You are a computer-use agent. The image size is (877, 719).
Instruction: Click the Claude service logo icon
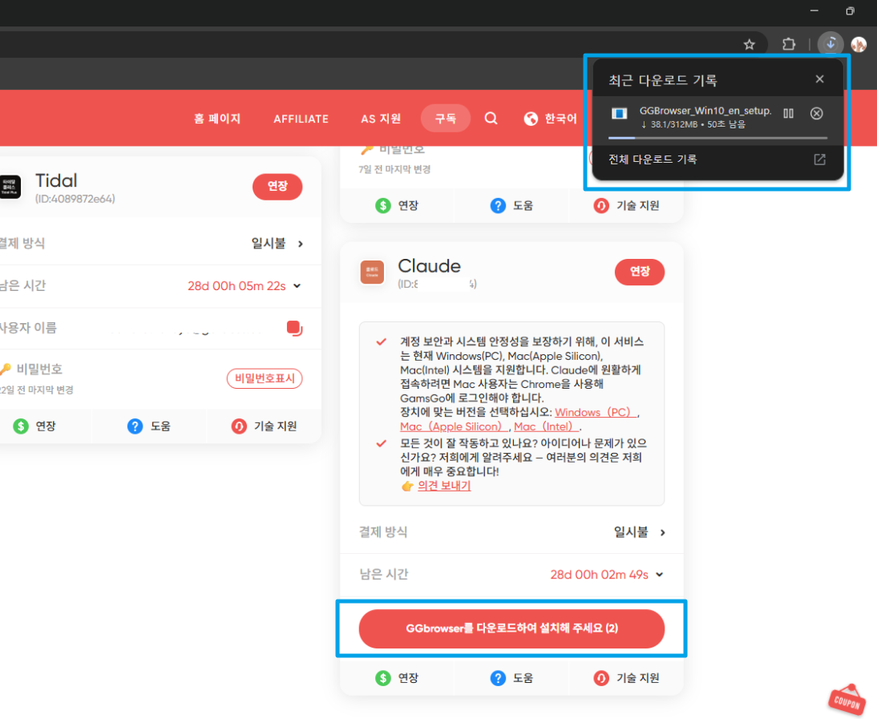372,273
